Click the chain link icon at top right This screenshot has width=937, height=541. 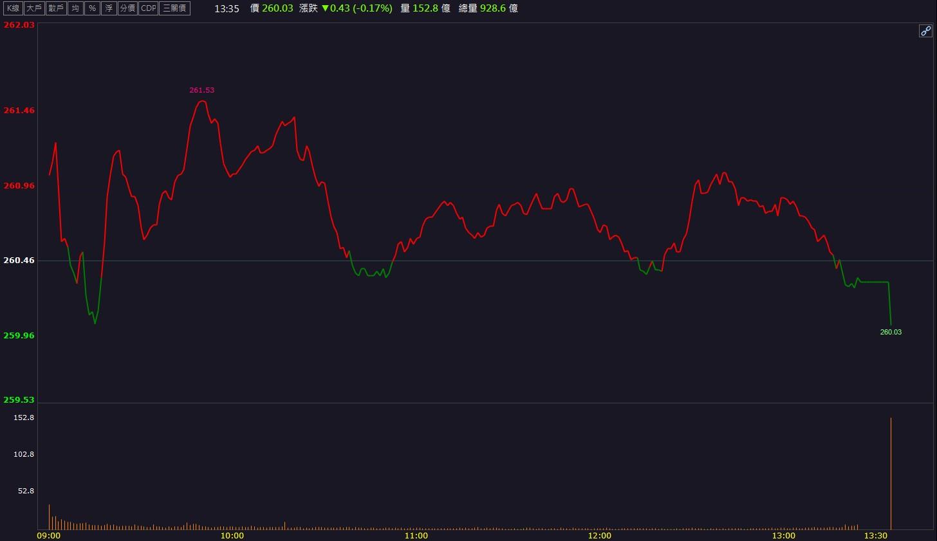pos(925,31)
